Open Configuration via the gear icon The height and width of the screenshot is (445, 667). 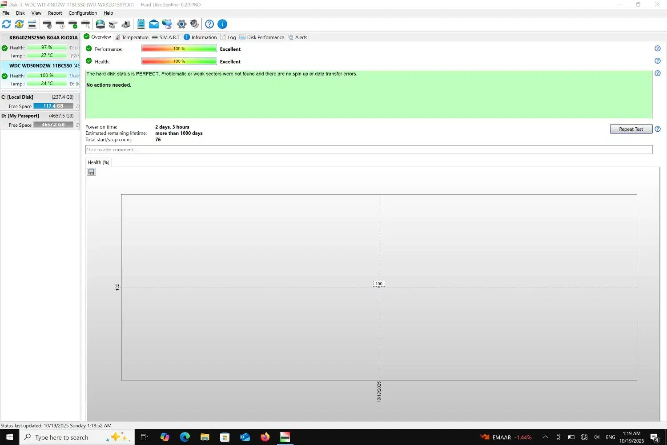pos(181,24)
